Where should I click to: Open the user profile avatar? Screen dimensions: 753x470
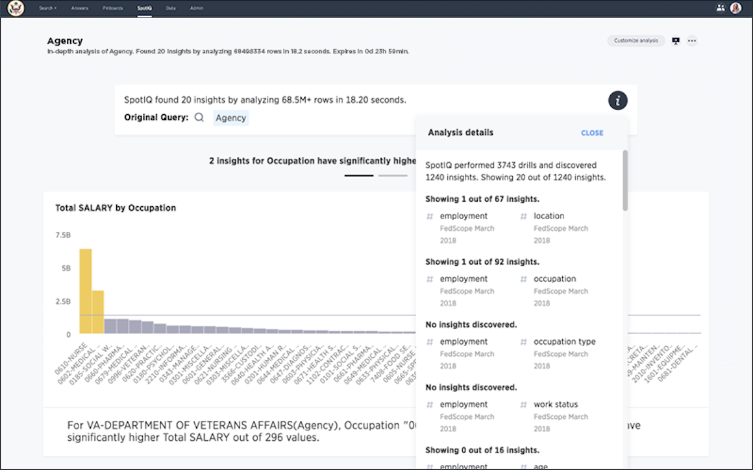tap(735, 8)
